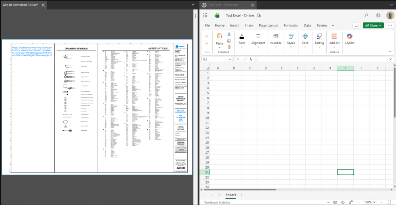The height and width of the screenshot is (205, 396).
Task: Click the green Share button
Action: [373, 25]
